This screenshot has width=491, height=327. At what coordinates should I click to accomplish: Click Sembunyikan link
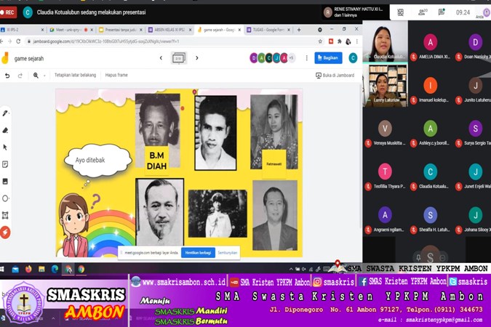click(x=228, y=253)
